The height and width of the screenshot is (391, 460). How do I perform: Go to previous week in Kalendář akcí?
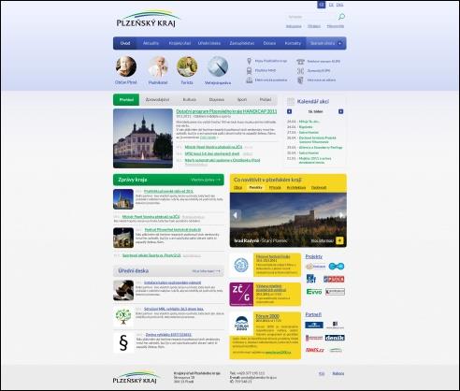pos(289,111)
